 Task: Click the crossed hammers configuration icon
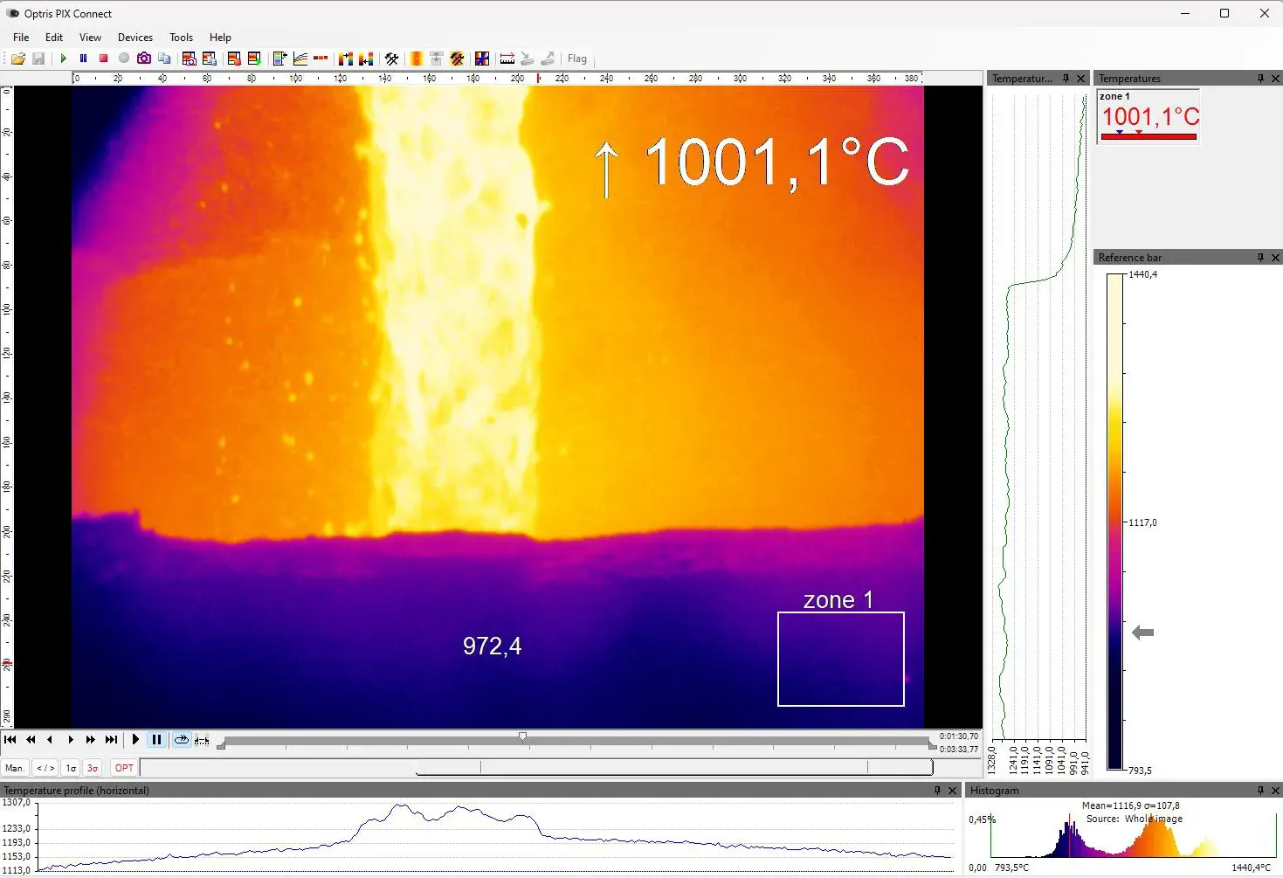(x=392, y=59)
